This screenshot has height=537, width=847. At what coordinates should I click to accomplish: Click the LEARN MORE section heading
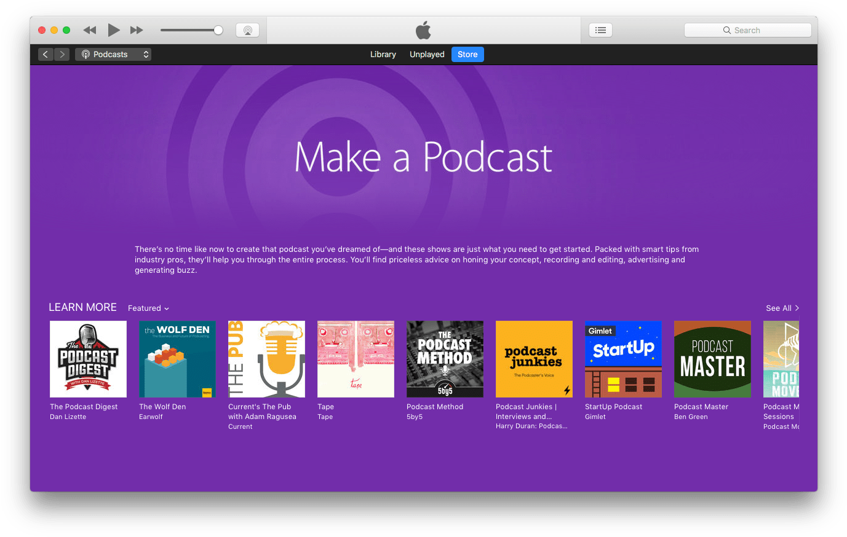click(x=82, y=307)
